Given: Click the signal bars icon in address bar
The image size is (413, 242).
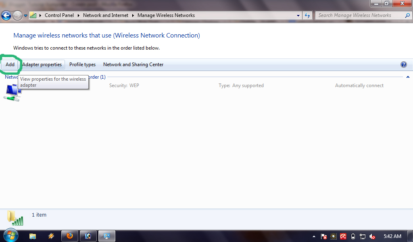Looking at the screenshot, I should tap(33, 15).
